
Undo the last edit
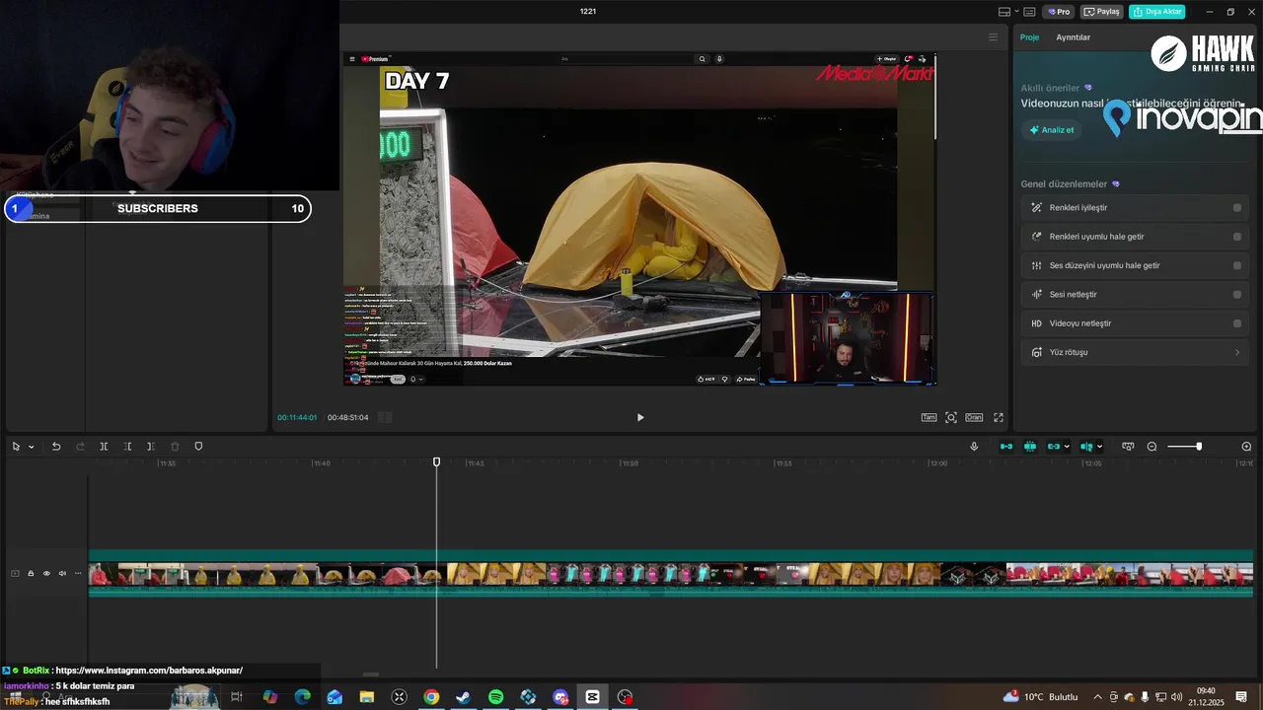56,447
